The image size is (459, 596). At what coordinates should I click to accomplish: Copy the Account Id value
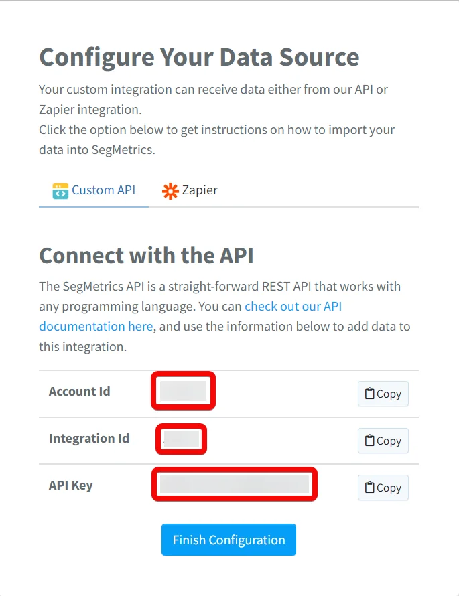coord(383,394)
